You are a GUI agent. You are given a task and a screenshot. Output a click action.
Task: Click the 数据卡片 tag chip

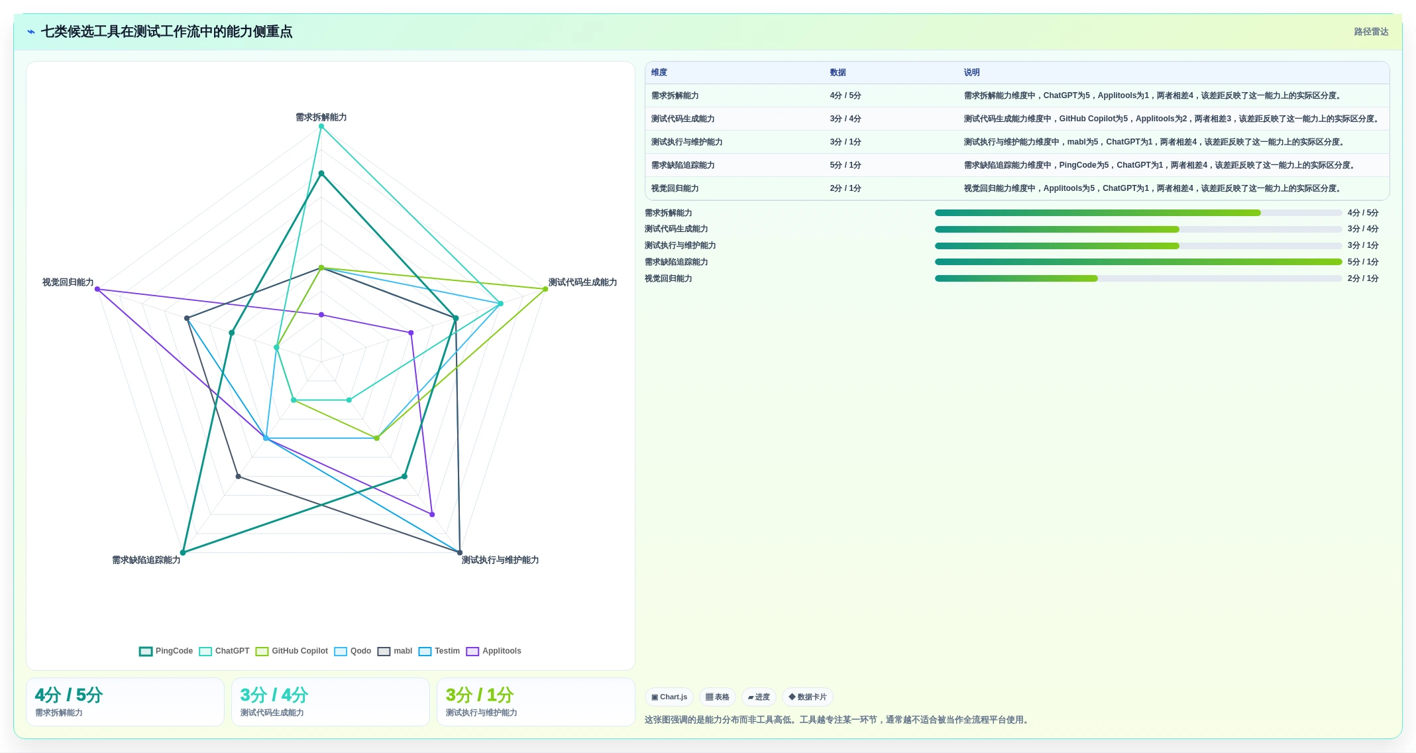pyautogui.click(x=808, y=697)
